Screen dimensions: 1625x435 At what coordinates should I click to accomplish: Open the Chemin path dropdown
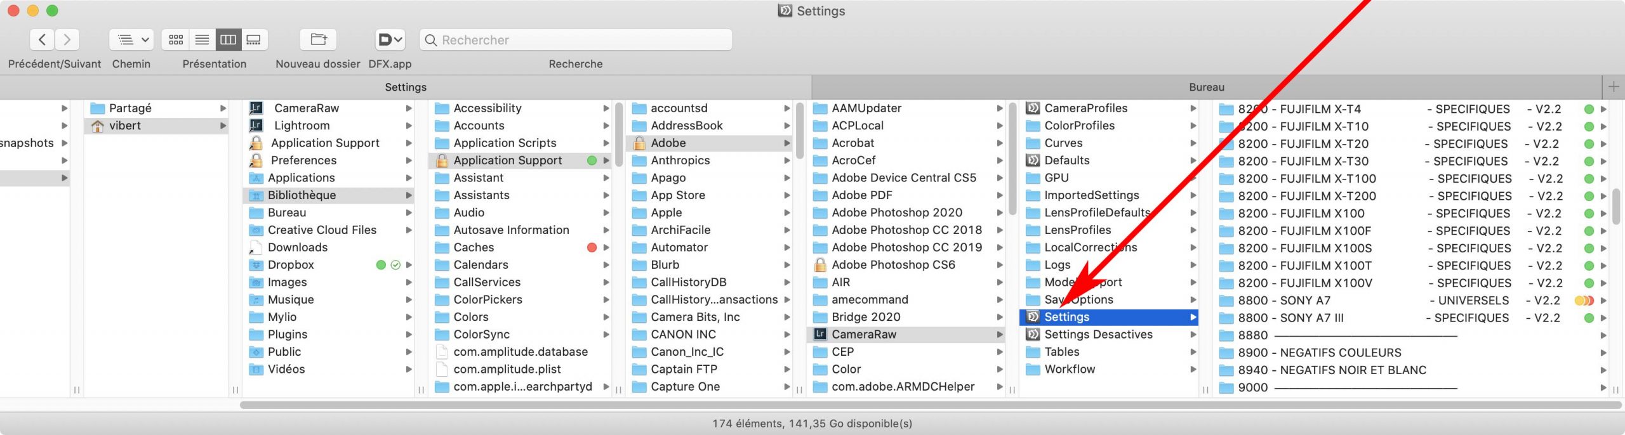click(x=131, y=40)
